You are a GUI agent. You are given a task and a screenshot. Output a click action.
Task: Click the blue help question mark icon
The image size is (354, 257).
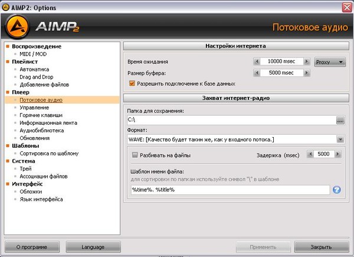pos(337,190)
